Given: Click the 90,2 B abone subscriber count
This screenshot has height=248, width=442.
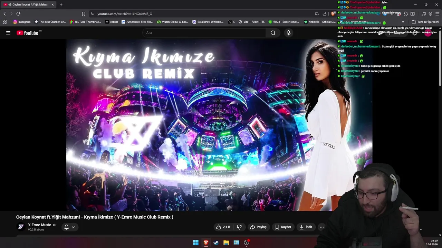Looking at the screenshot, I should (36, 230).
